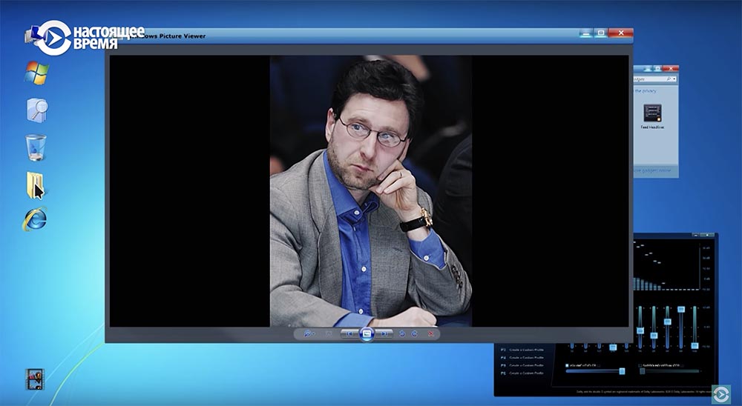Maximize the gadgets window
This screenshot has height=406, width=742.
(x=657, y=69)
